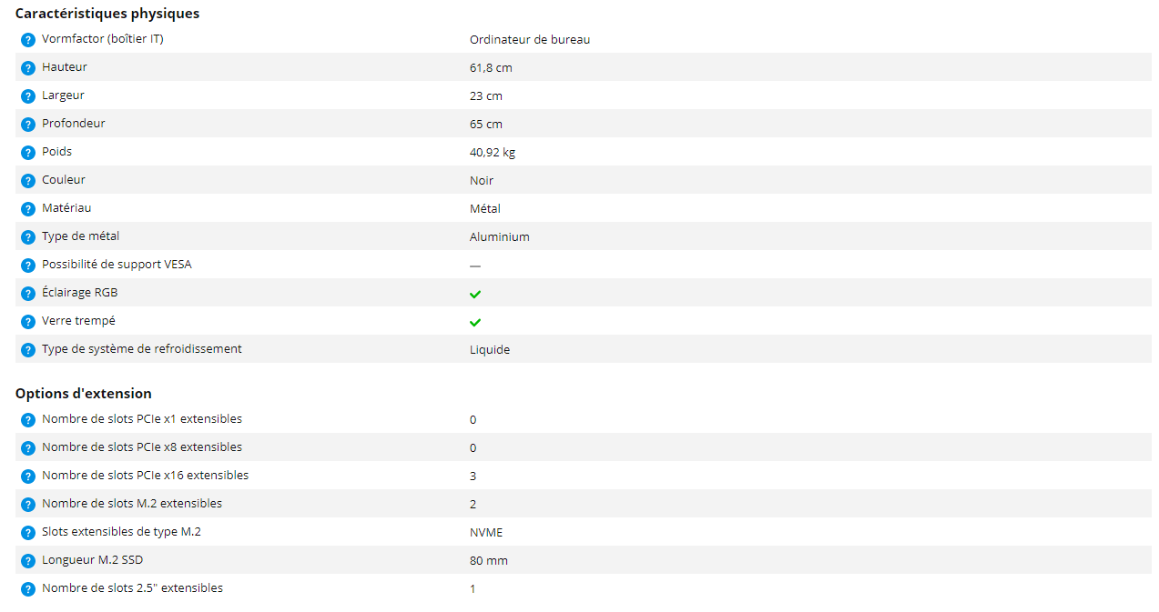The height and width of the screenshot is (612, 1159).
Task: Show help for PCIe x16 extensible slots
Action: click(28, 477)
